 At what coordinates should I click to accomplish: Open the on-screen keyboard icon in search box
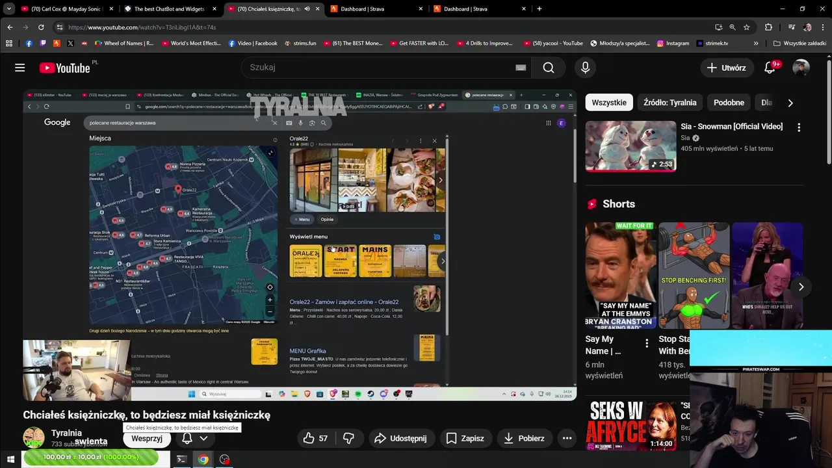[521, 68]
